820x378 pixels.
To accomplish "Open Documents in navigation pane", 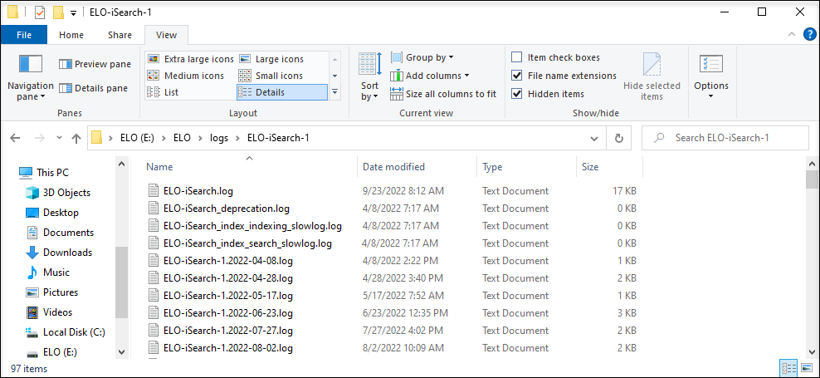I will (60, 233).
